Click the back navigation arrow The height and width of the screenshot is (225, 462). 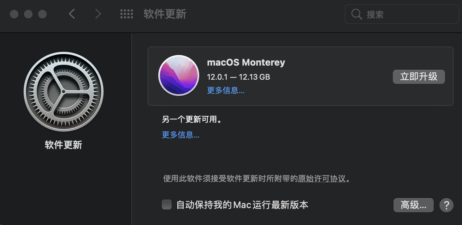pos(72,14)
